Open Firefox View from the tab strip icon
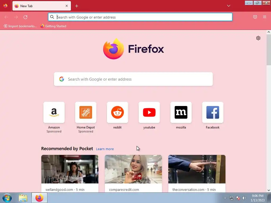Viewport: 271px width, 203px height. pyautogui.click(x=5, y=6)
